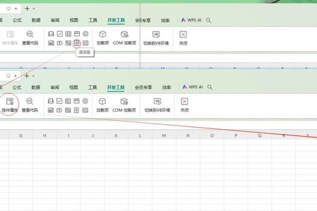Switch to 视图 tab in lower window
The height and width of the screenshot is (211, 317).
point(73,88)
